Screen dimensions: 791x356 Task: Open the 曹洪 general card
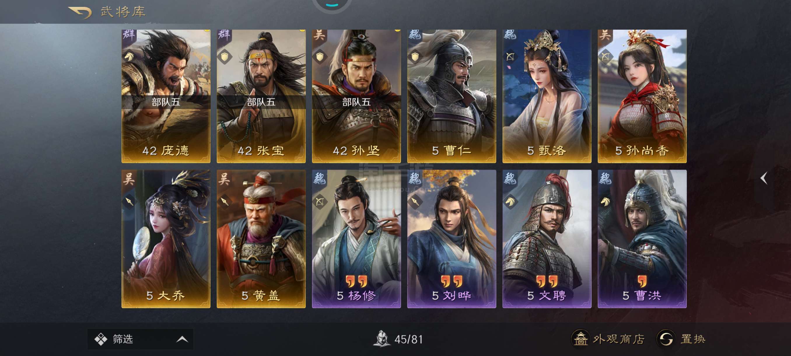tap(642, 239)
